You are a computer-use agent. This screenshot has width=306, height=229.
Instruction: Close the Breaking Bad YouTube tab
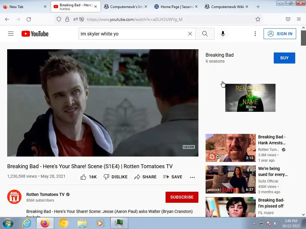(96, 7)
